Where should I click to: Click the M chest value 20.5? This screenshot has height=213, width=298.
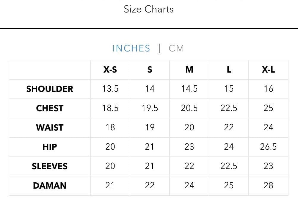[x=189, y=108]
